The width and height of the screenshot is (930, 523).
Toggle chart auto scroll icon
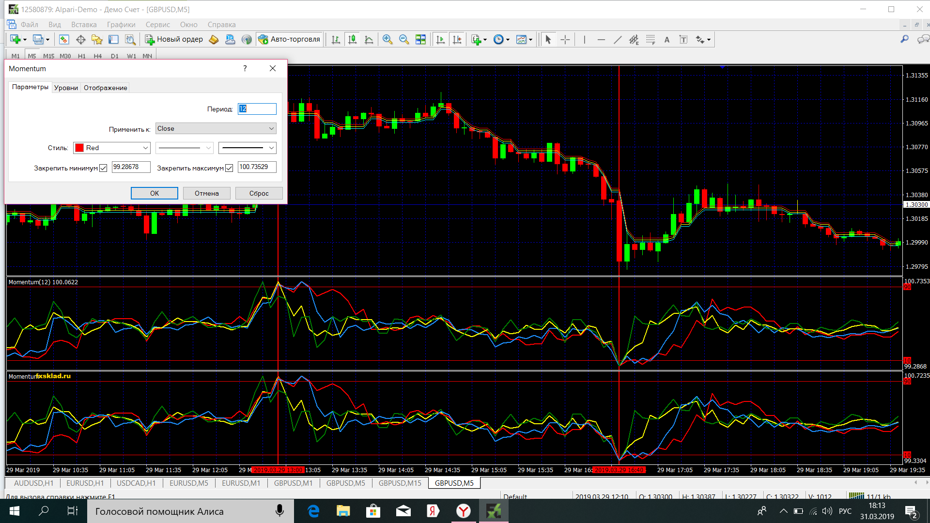pos(440,40)
